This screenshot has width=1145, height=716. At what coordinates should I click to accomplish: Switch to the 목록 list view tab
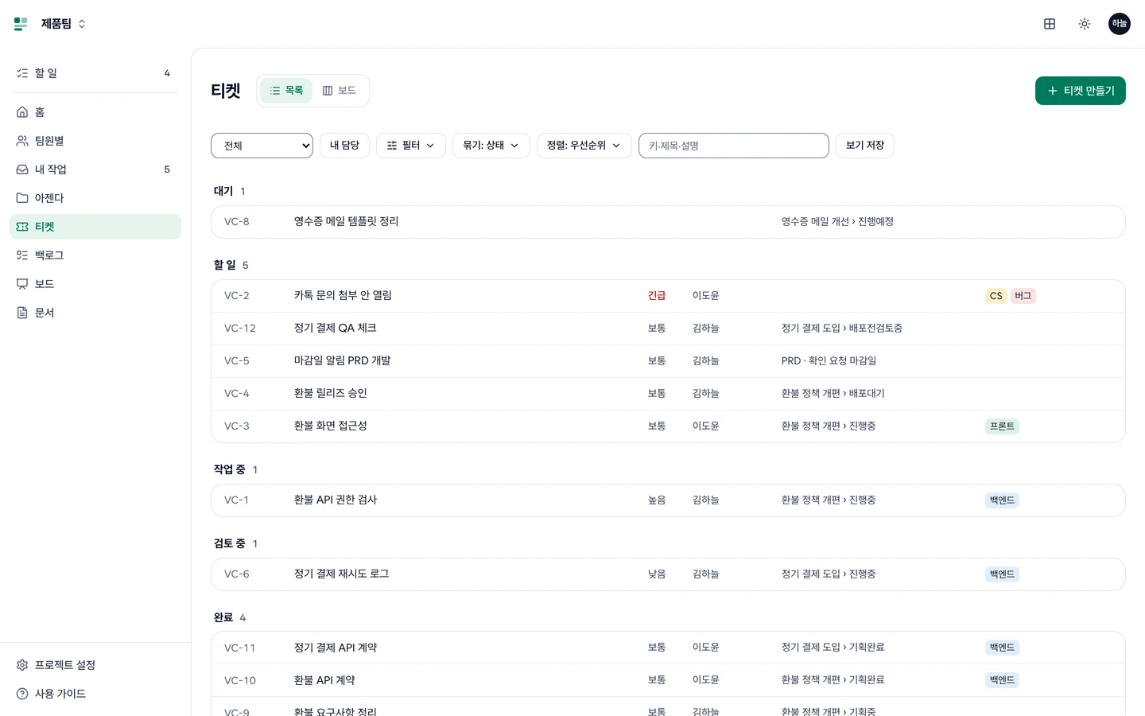[x=286, y=91]
